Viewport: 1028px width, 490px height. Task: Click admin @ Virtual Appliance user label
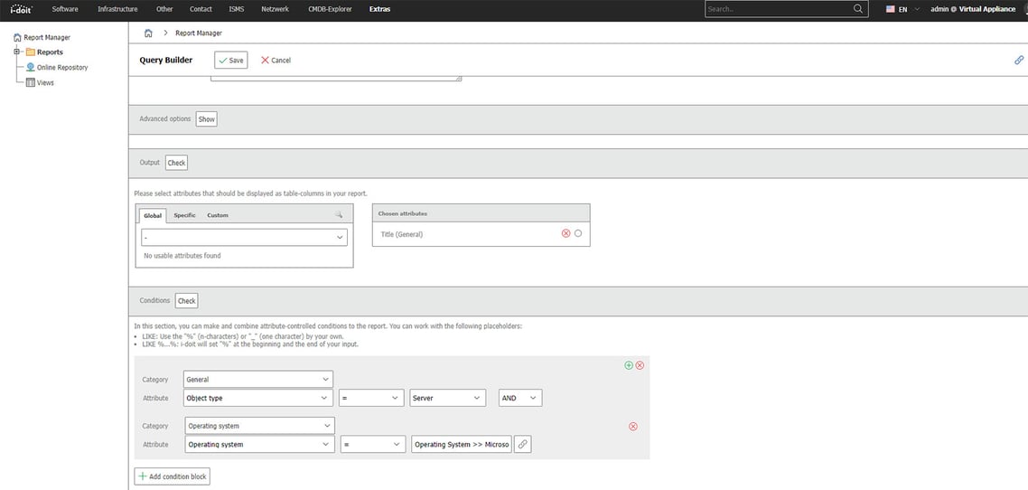click(973, 9)
